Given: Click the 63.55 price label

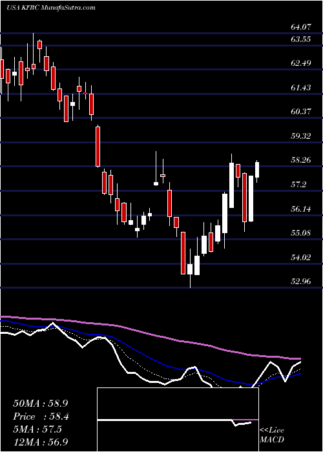Looking at the screenshot, I should 301,39.
